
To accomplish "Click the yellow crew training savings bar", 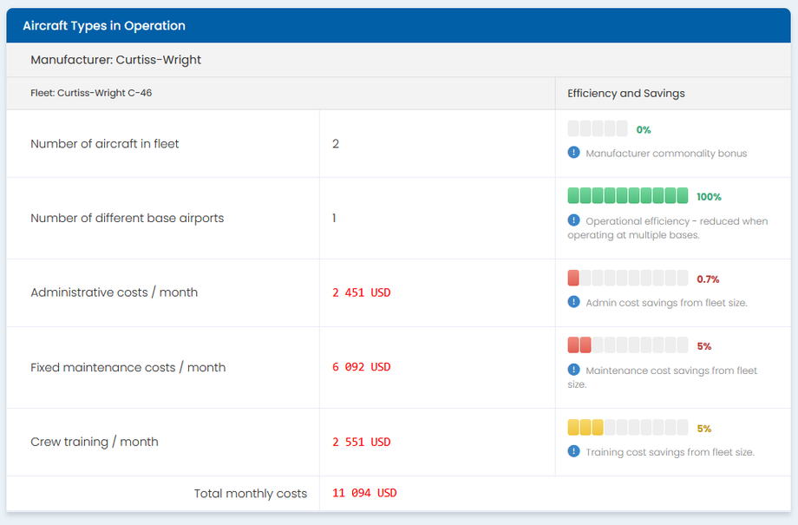I will pos(627,428).
